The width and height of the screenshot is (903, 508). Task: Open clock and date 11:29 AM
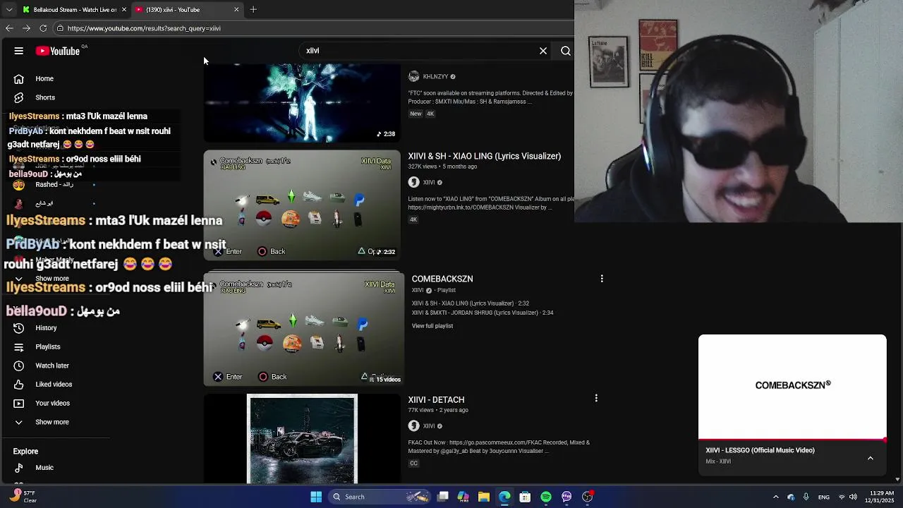[x=881, y=497]
